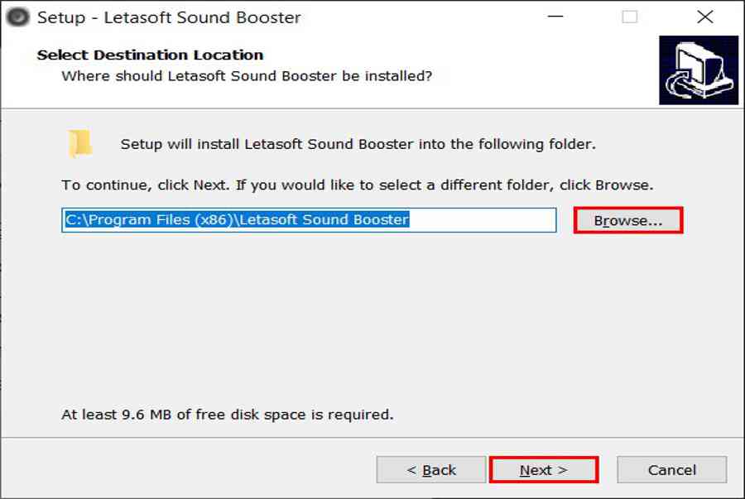Click the "Select Destination Location" heading
The width and height of the screenshot is (745, 499).
coord(150,55)
